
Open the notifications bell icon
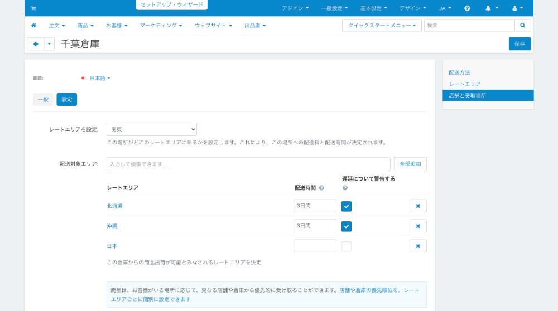pos(492,8)
